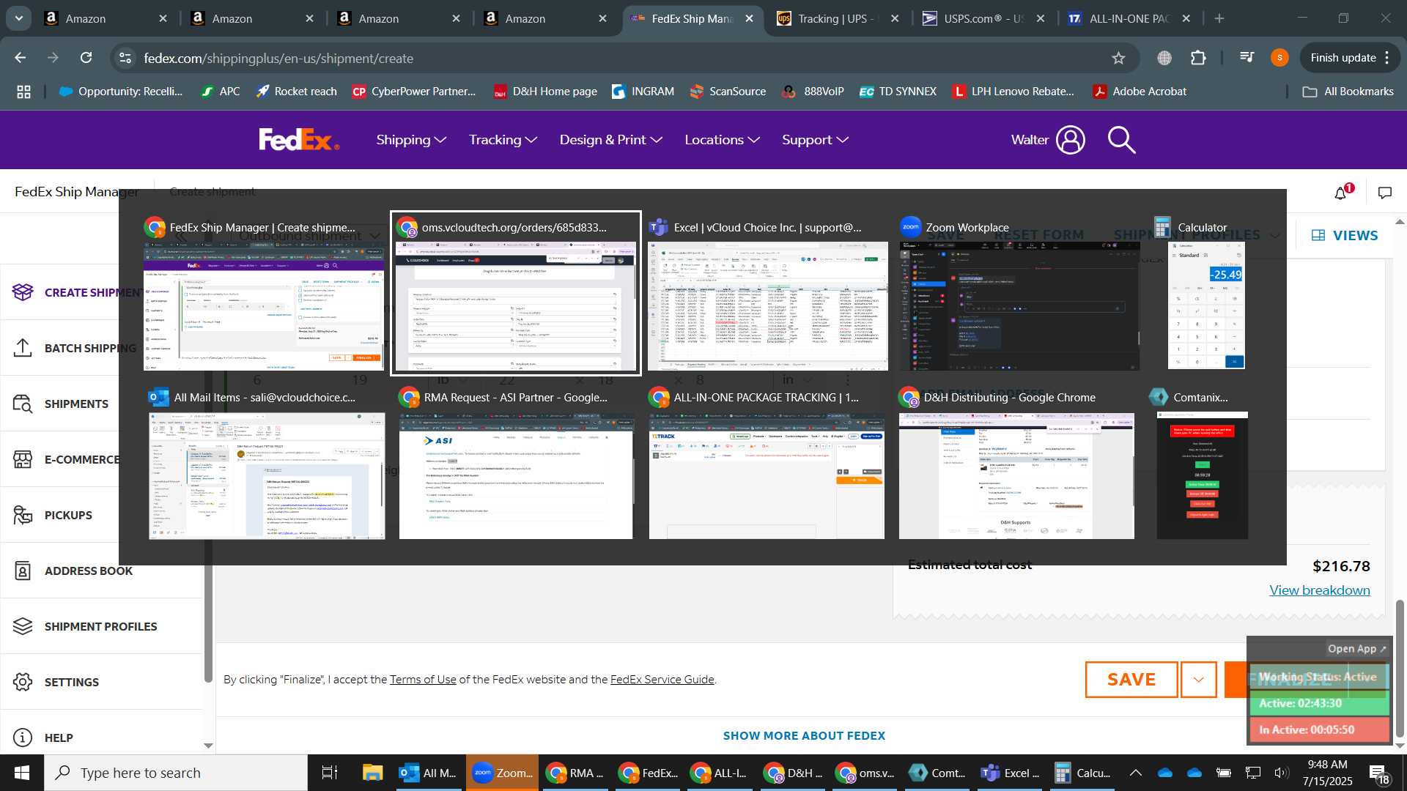The width and height of the screenshot is (1407, 791).
Task: Click the Windows taskbar search box
Action: point(176,773)
